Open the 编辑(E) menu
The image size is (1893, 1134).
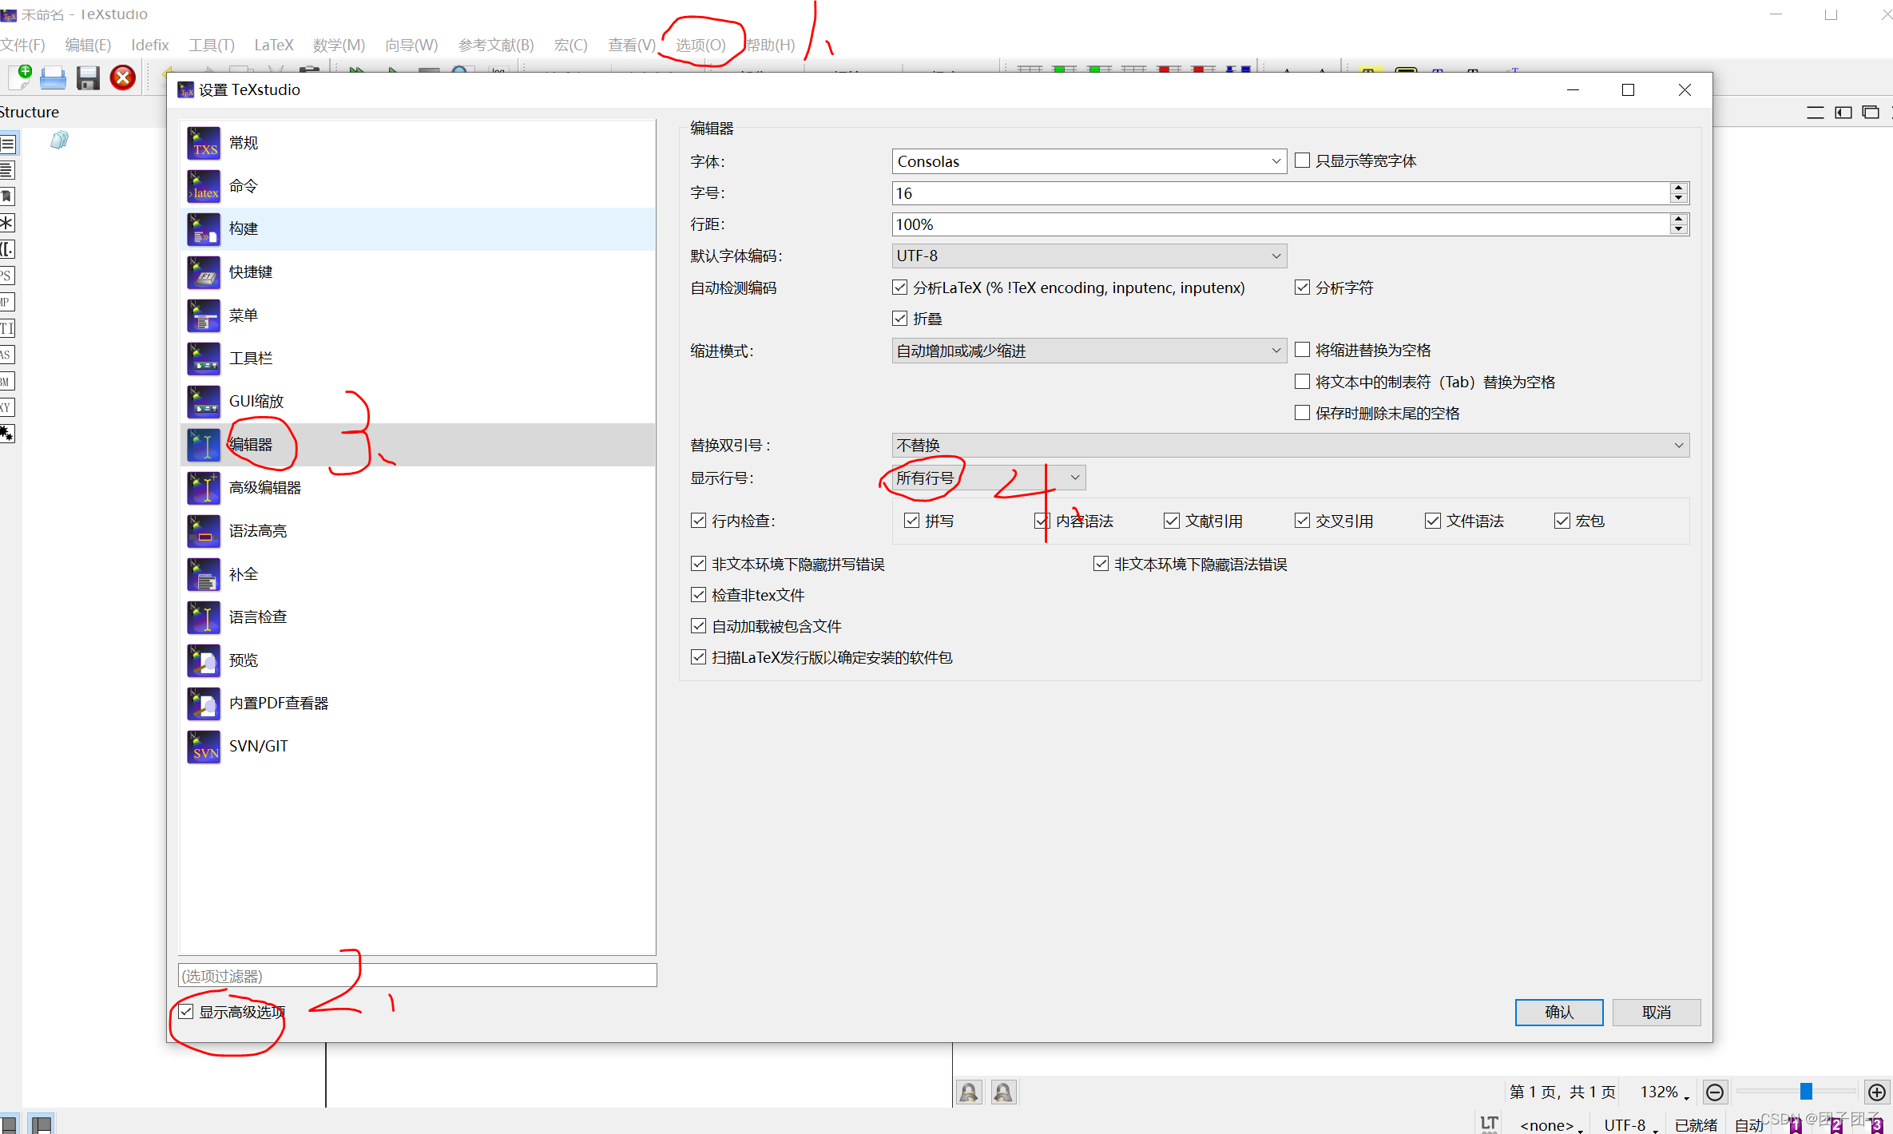tap(88, 45)
